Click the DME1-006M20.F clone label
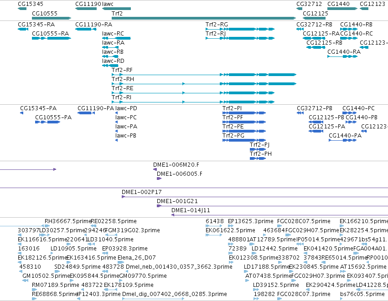This screenshot has height=301, width=388. tap(176, 165)
